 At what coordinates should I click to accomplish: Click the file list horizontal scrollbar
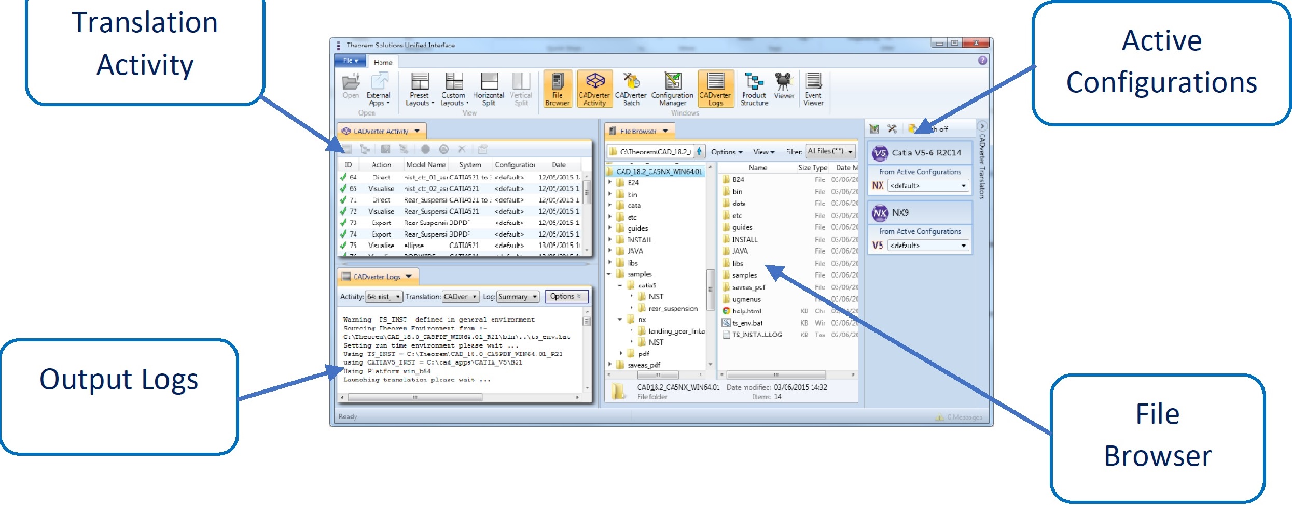tap(776, 374)
